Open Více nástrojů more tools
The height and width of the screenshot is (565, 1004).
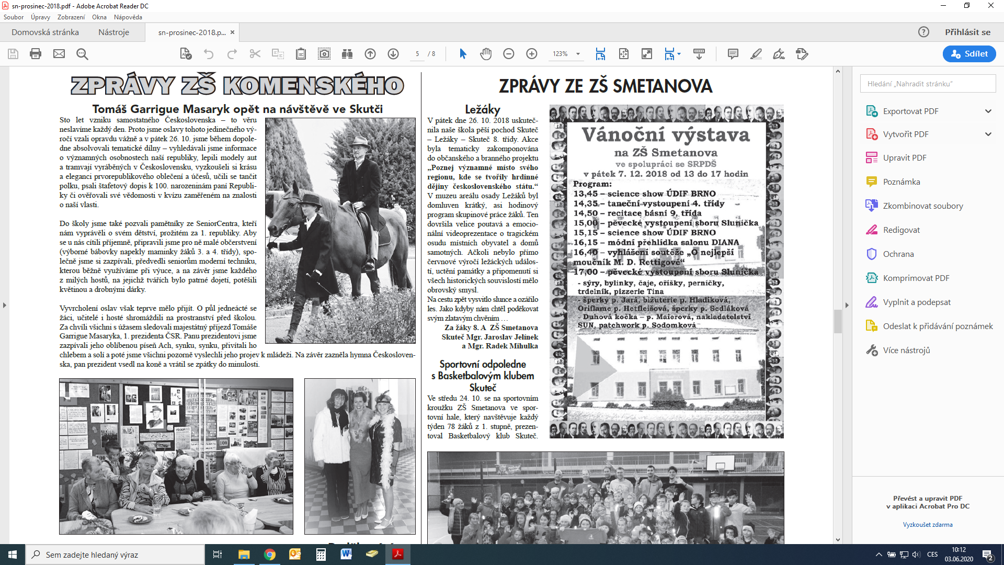906,350
